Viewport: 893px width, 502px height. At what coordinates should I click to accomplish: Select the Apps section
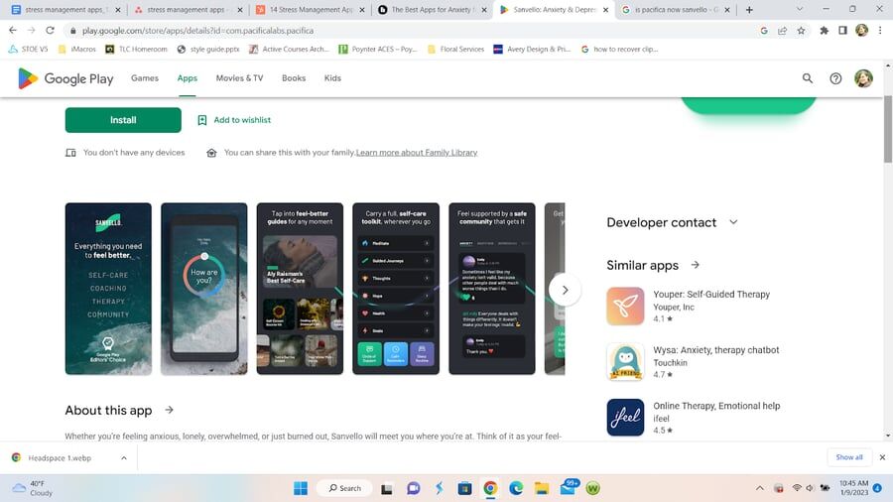(187, 78)
